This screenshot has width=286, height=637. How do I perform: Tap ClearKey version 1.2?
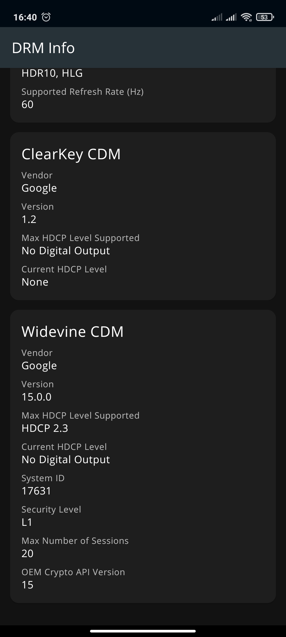(x=29, y=219)
